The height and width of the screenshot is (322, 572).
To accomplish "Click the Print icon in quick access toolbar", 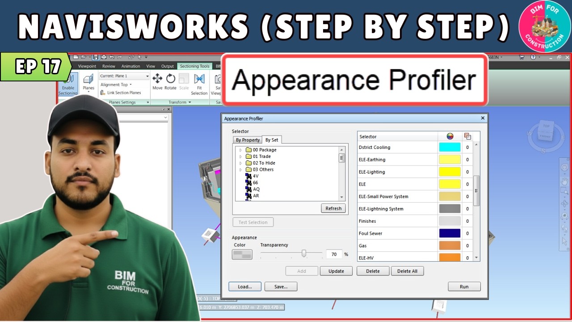I will [x=104, y=57].
